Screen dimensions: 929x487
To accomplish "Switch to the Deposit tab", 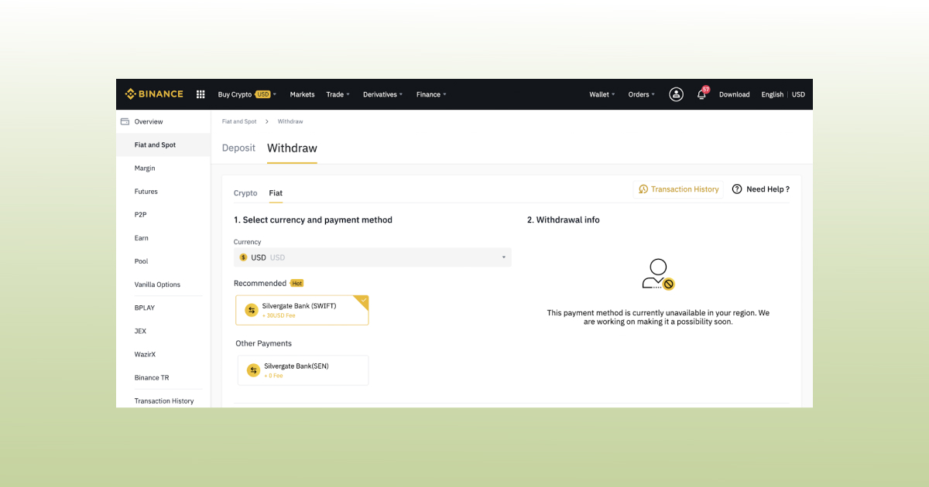I will 238,148.
